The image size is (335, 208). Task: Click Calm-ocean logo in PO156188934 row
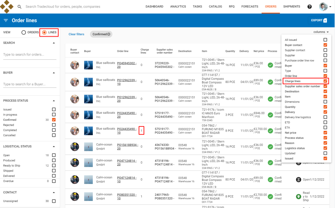pyautogui.click(x=88, y=147)
